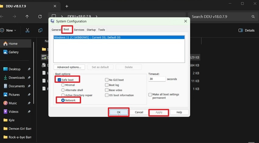Open the Boot tab
Viewport: 259px width, 143px height.
66,30
